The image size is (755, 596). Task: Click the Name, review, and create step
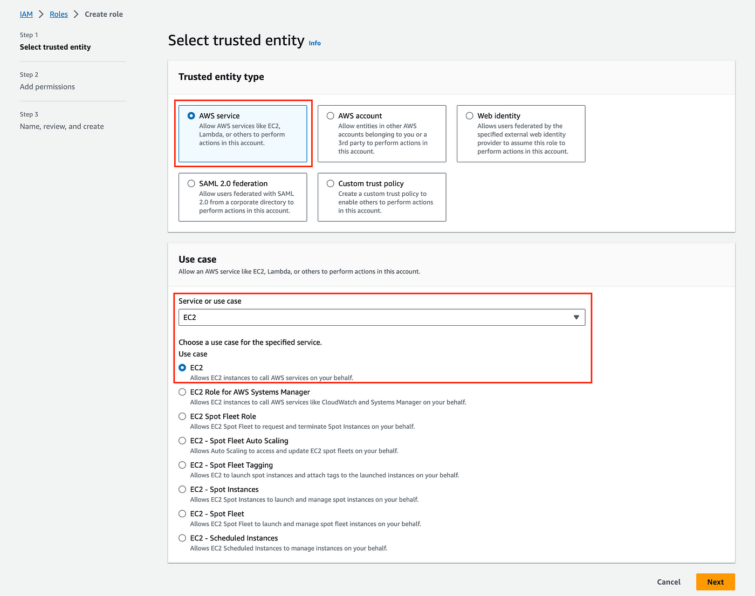coord(62,126)
